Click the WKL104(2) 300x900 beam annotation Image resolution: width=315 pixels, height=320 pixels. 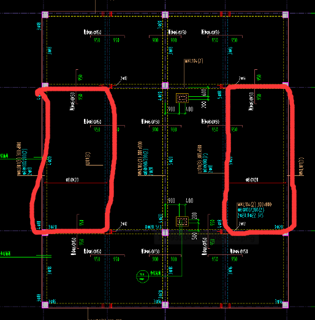tap(254, 204)
